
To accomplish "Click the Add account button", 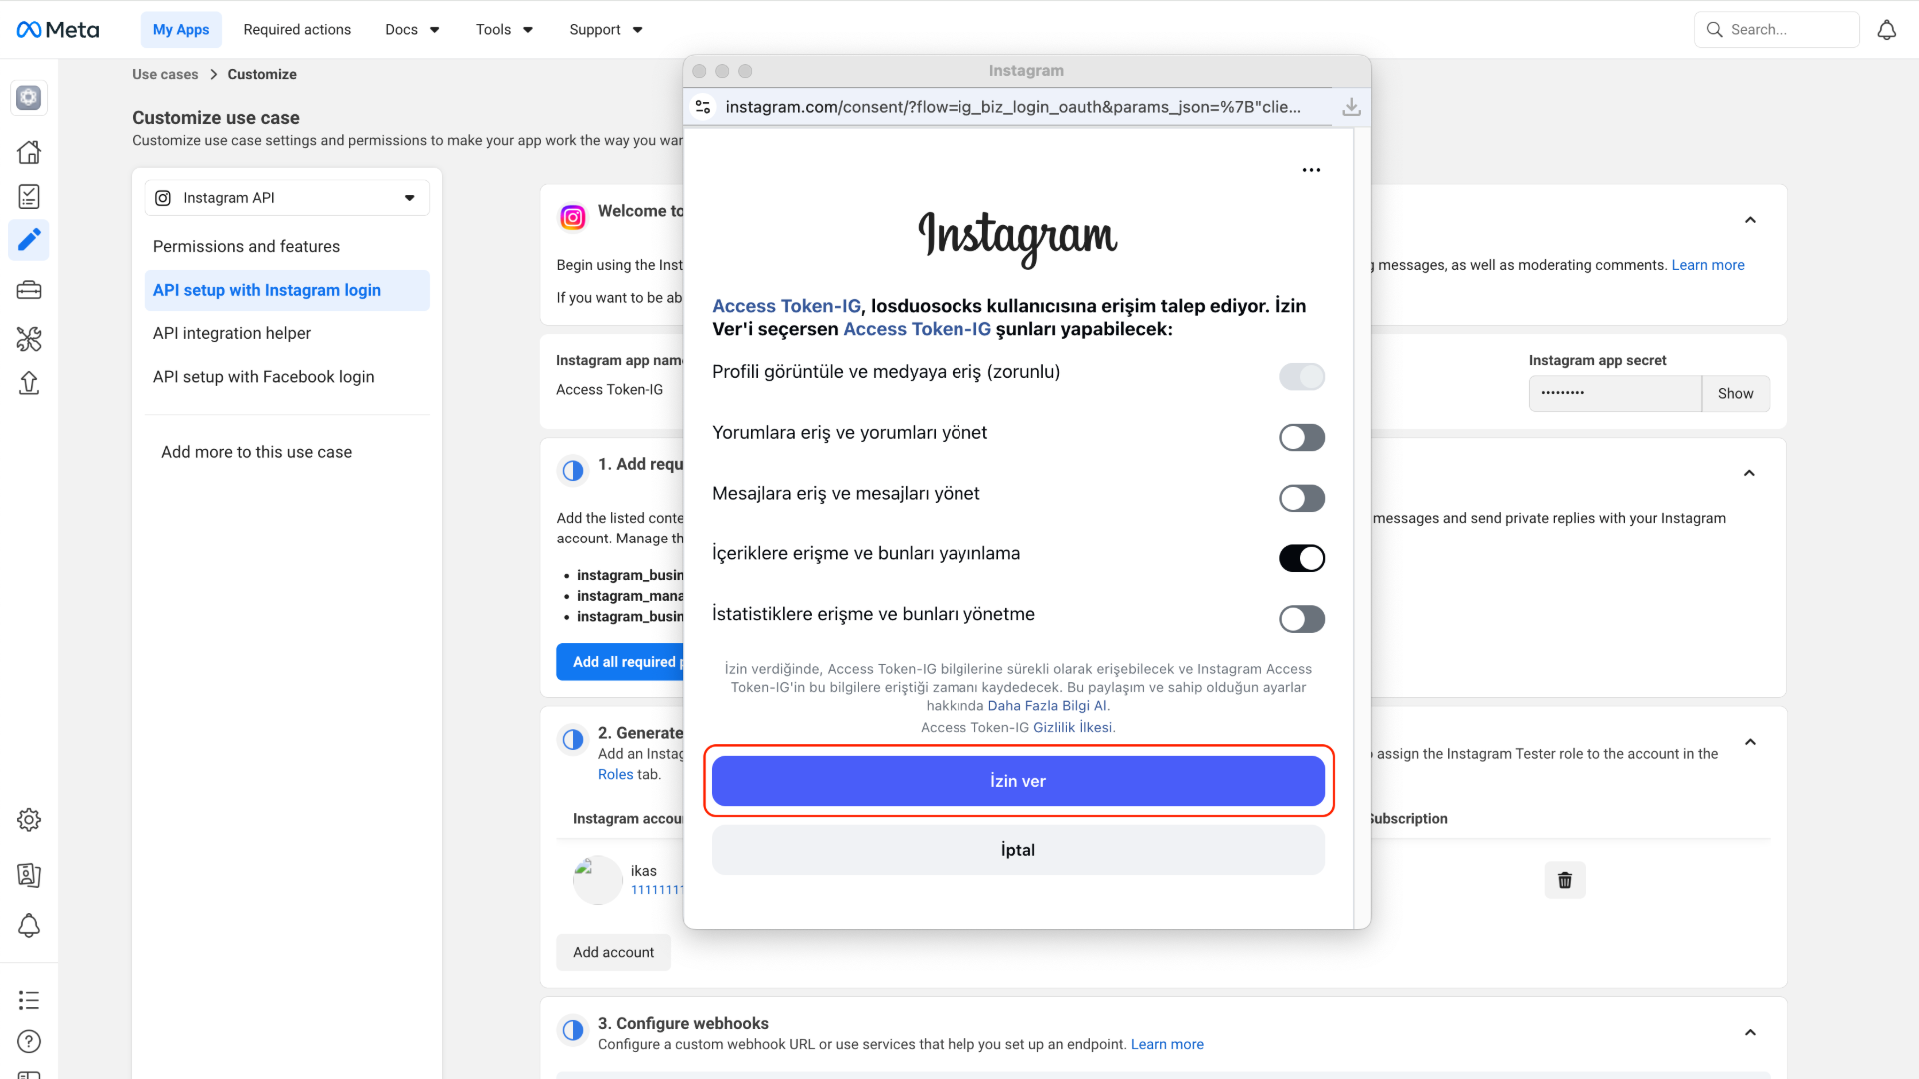I will click(613, 953).
